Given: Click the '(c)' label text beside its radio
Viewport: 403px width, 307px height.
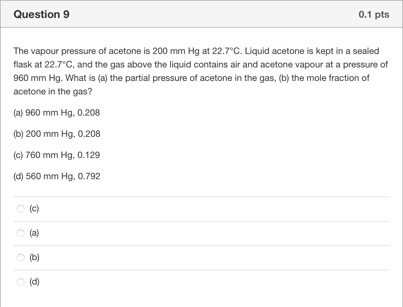Looking at the screenshot, I should point(34,209).
